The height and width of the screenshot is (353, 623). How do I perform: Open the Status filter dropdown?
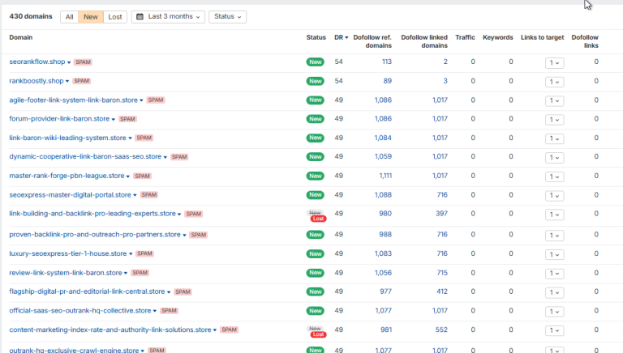[x=227, y=17]
